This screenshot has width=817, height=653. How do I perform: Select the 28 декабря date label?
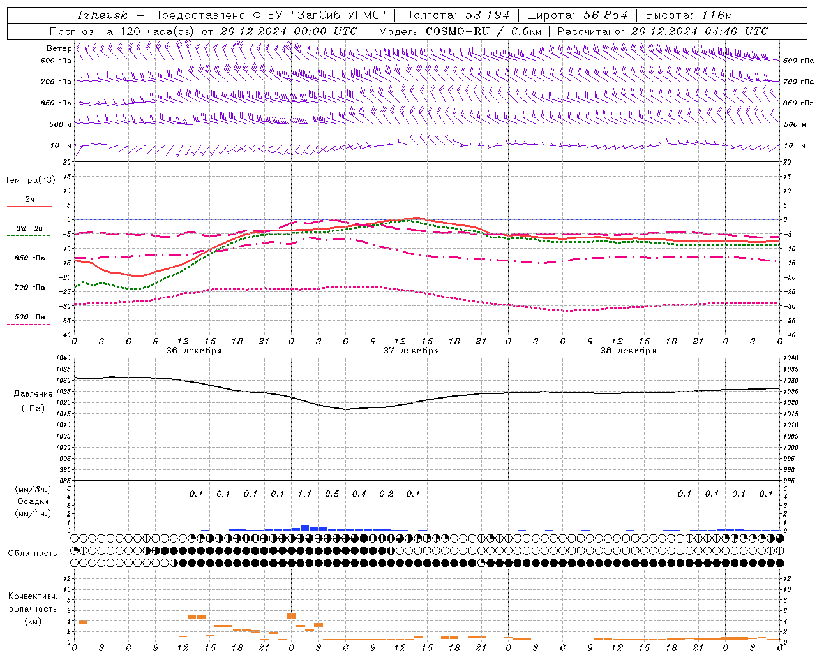click(x=627, y=351)
